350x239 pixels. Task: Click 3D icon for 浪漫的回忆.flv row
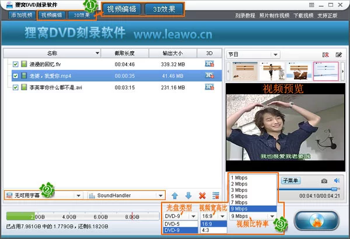(x=209, y=64)
